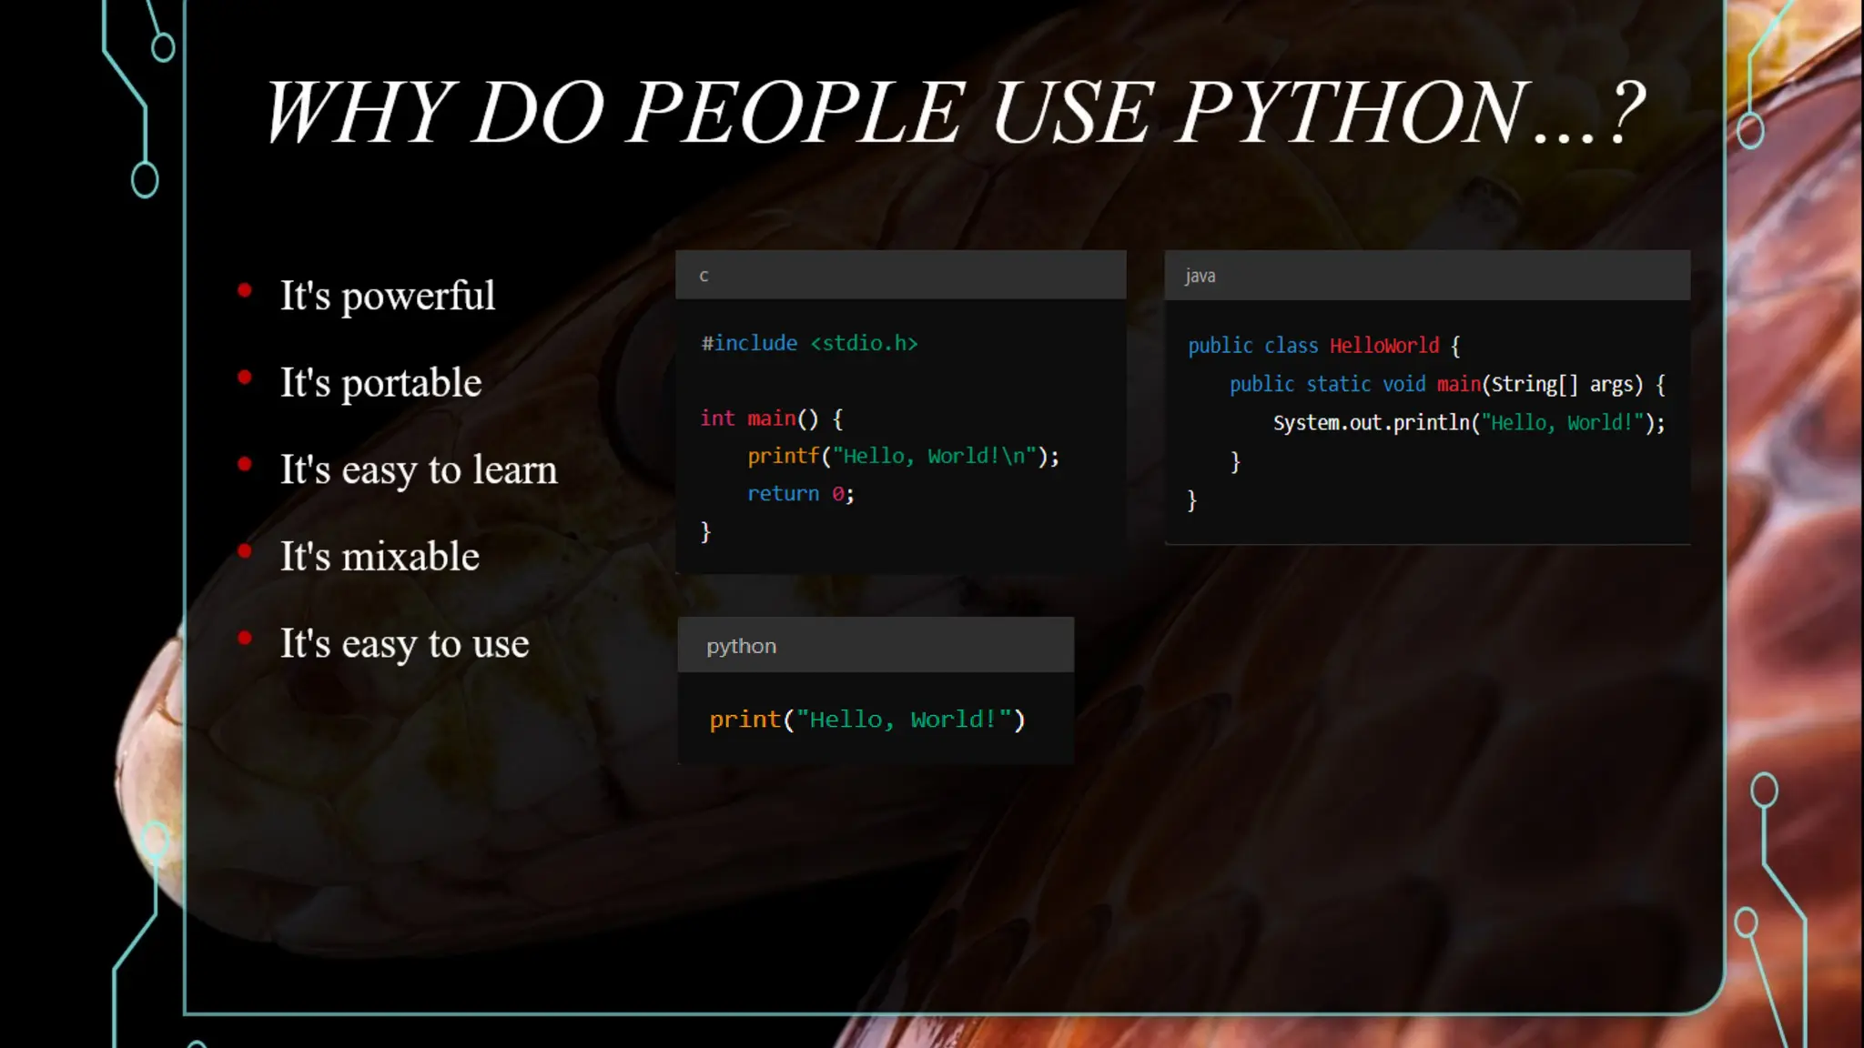This screenshot has height=1048, width=1864.
Task: Click the printf Hello World line
Action: click(902, 456)
